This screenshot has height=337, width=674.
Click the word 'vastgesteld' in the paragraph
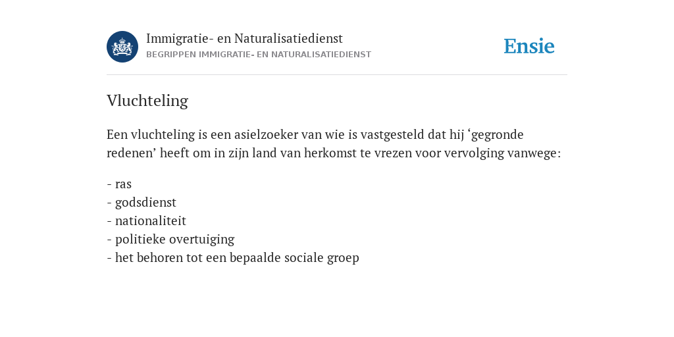[x=392, y=135]
